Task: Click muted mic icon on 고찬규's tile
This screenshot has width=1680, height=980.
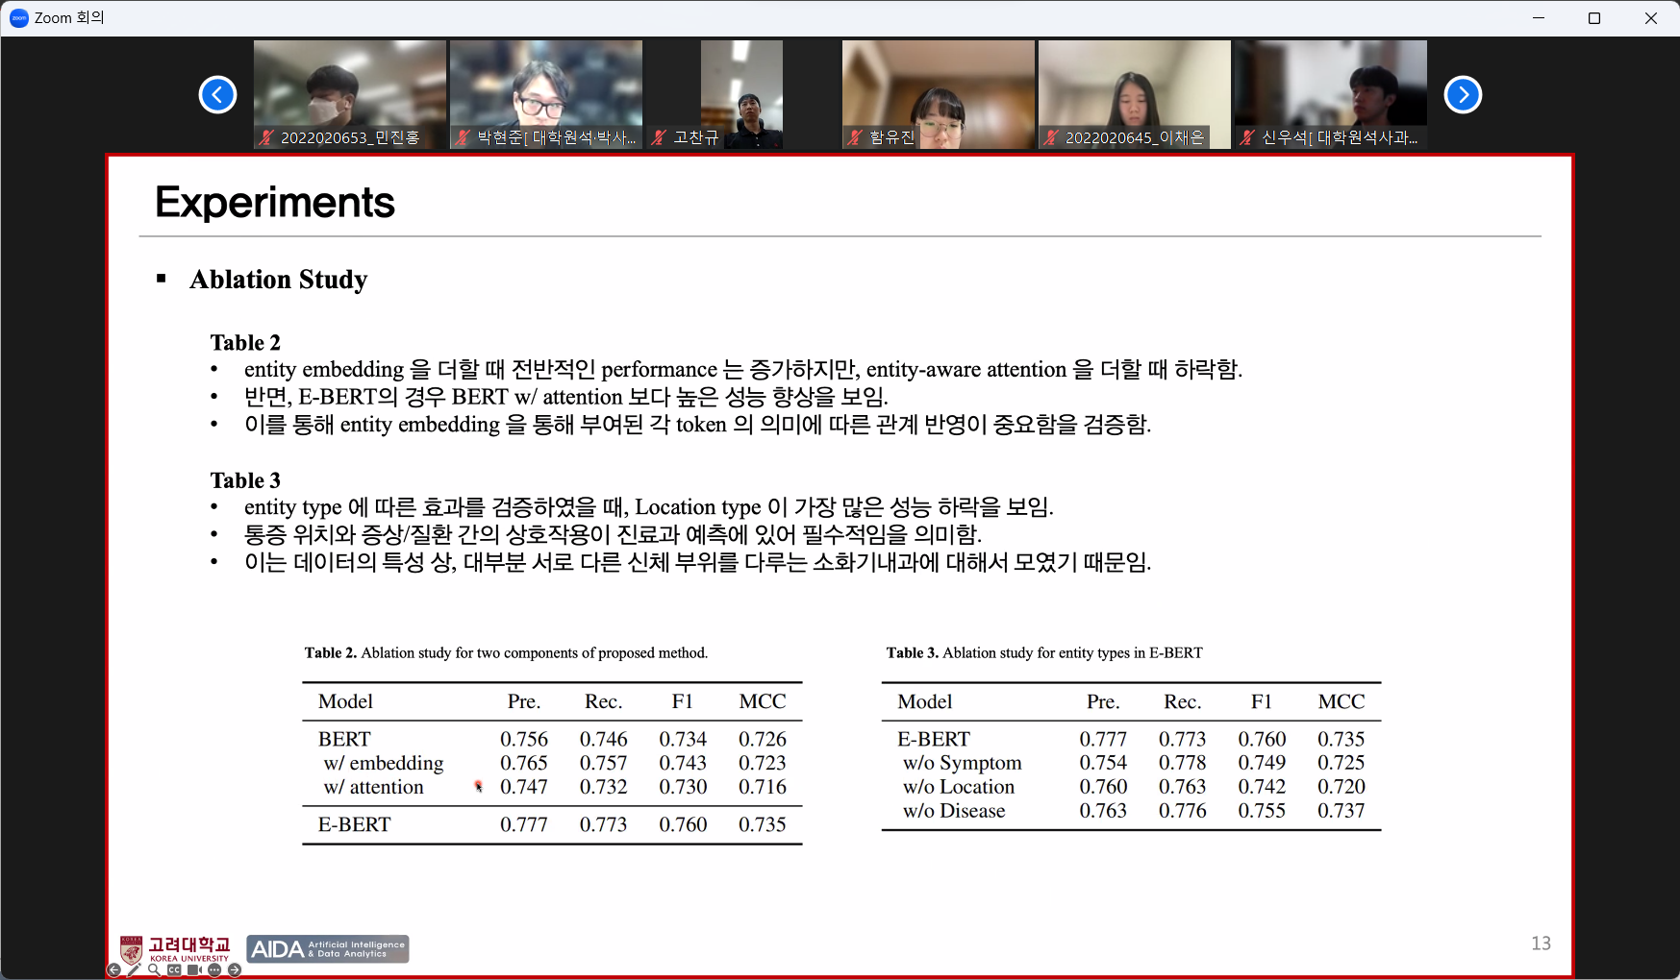Action: click(659, 137)
